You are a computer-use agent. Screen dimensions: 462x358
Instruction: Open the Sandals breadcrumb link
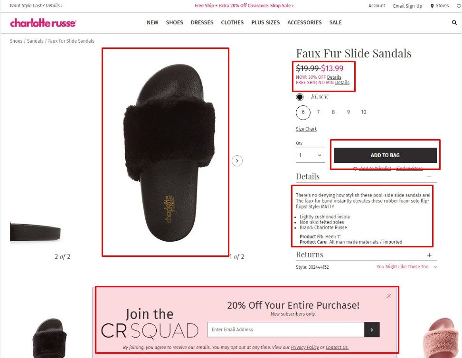pyautogui.click(x=35, y=41)
